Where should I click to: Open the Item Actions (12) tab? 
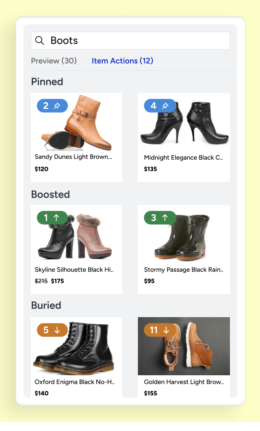(122, 61)
